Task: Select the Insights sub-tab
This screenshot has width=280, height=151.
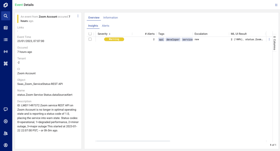Action: tap(93, 26)
